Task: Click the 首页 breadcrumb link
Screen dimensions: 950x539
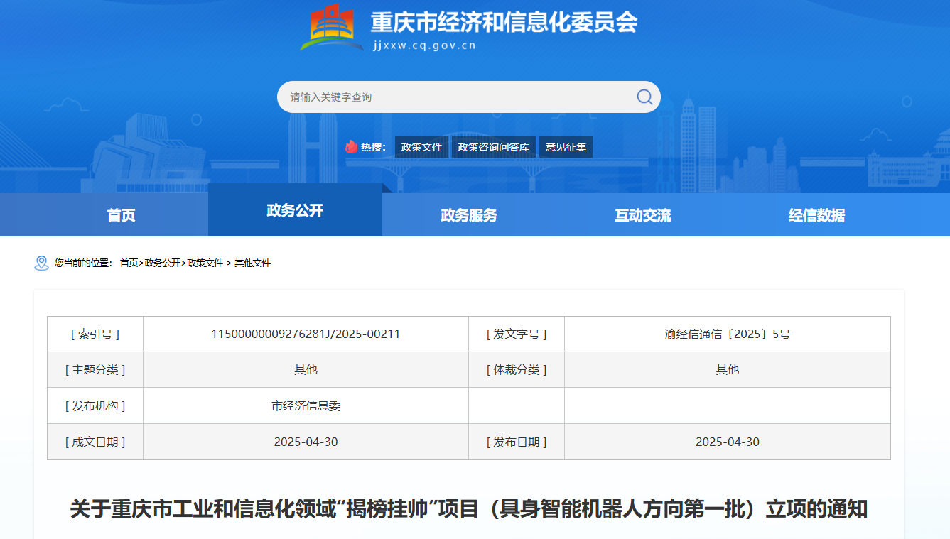Action: click(x=129, y=263)
